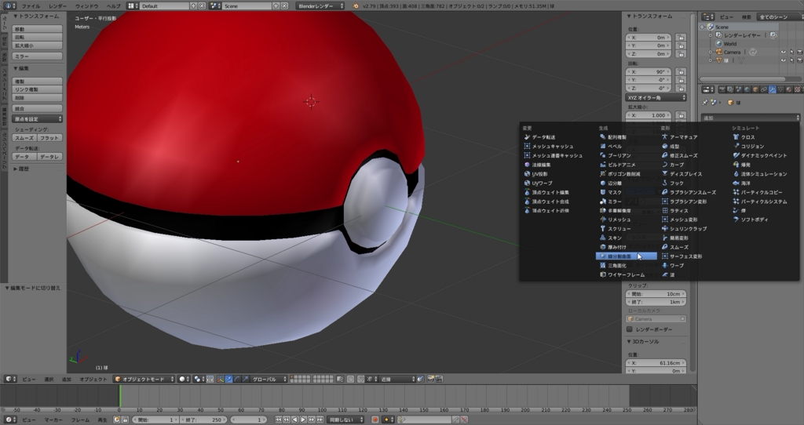Viewport: 804px width, 425px height.
Task: Open the object properties cube tab
Action: (754, 89)
